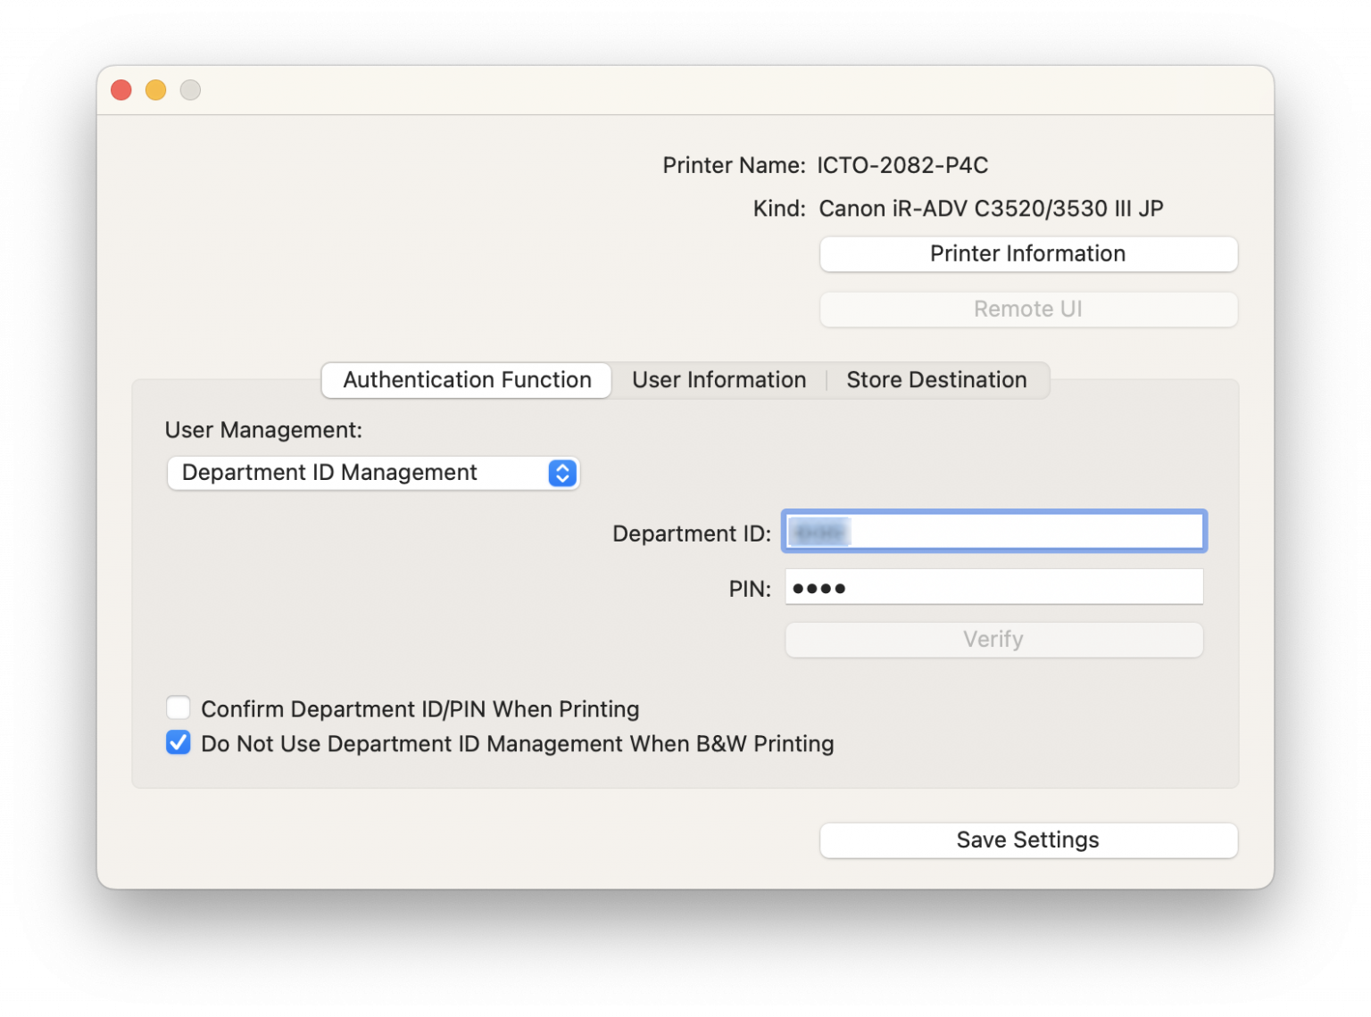
Task: Click the Printer Information button
Action: click(1027, 254)
